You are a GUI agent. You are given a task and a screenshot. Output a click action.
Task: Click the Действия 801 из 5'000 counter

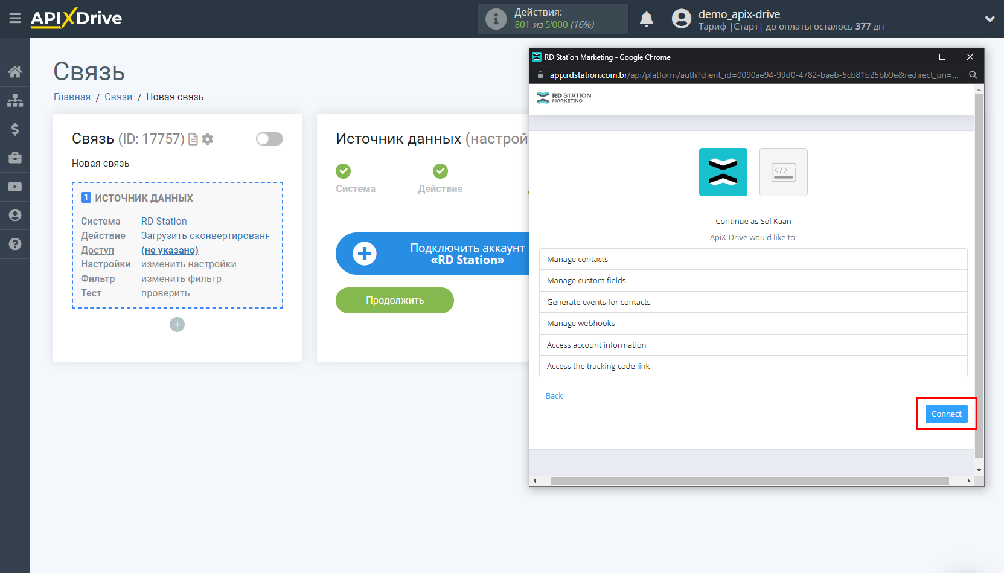(x=554, y=19)
